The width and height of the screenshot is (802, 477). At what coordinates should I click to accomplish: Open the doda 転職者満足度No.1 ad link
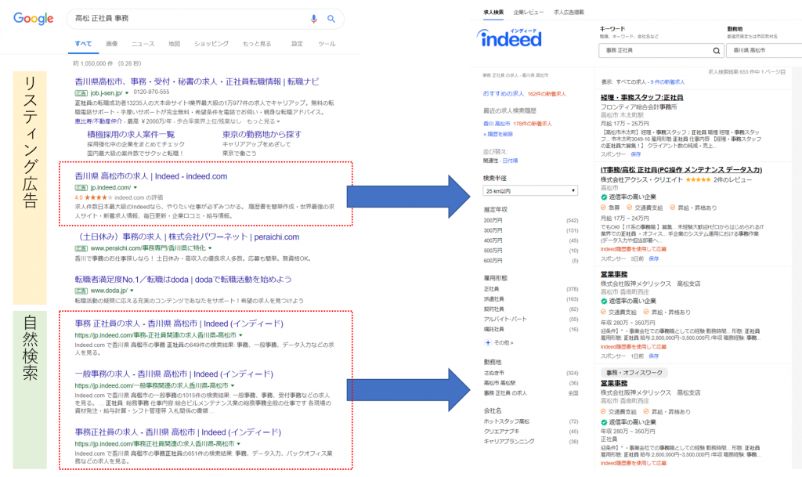183,279
